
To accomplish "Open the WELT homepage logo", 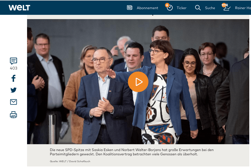I will [x=19, y=8].
